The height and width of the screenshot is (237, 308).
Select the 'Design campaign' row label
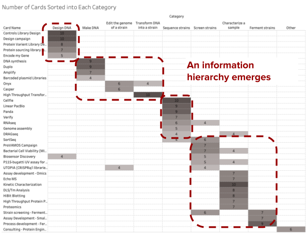[x=17, y=39]
